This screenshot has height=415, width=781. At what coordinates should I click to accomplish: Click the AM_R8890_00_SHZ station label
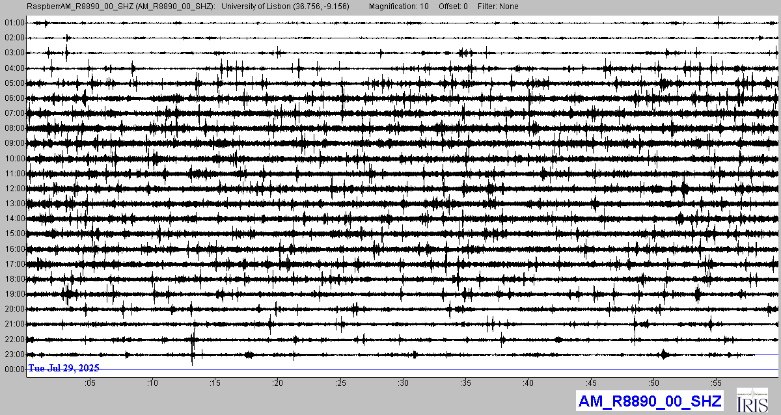(x=650, y=400)
